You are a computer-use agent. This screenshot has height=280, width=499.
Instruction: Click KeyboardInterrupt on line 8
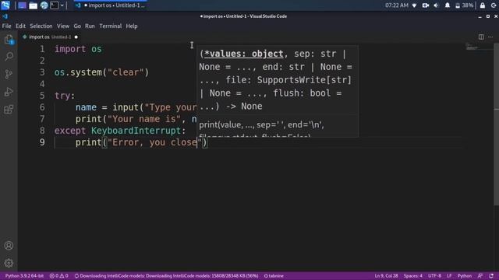click(x=136, y=131)
